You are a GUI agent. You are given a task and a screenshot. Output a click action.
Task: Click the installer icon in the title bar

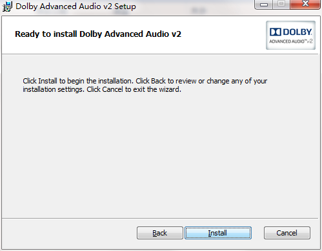click(7, 6)
